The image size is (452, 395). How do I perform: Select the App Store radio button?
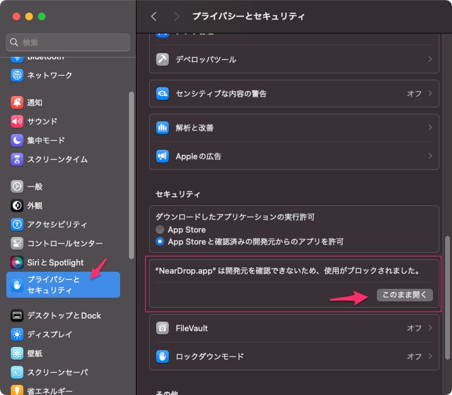tap(161, 229)
